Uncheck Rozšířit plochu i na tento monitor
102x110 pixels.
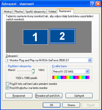point(7,88)
